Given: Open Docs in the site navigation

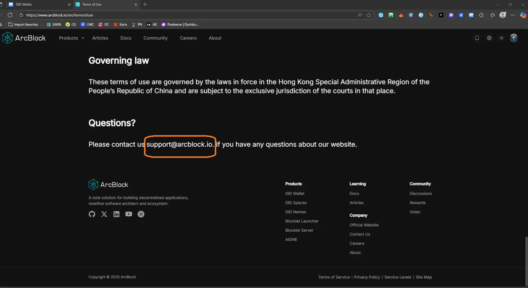Looking at the screenshot, I should [126, 38].
